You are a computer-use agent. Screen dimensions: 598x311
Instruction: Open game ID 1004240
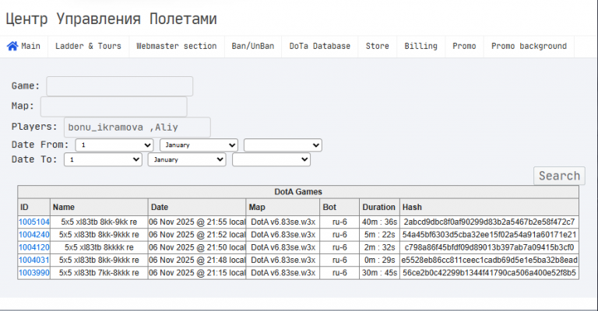pos(34,235)
